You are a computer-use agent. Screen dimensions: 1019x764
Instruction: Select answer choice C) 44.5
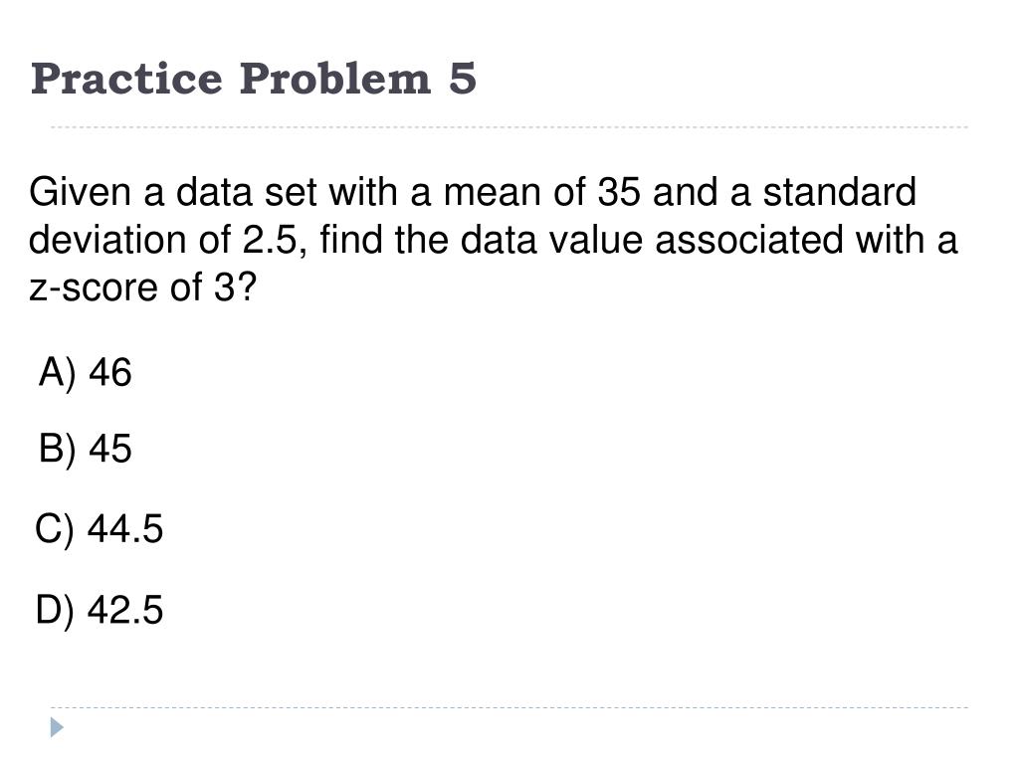coord(99,529)
